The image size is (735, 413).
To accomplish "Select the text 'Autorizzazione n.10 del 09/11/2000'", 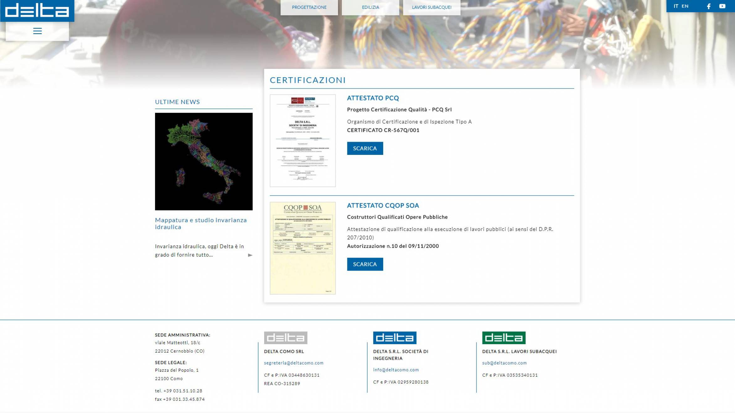I will 393,246.
